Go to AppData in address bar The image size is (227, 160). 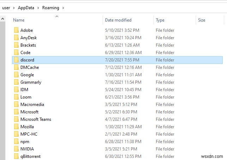click(x=26, y=8)
